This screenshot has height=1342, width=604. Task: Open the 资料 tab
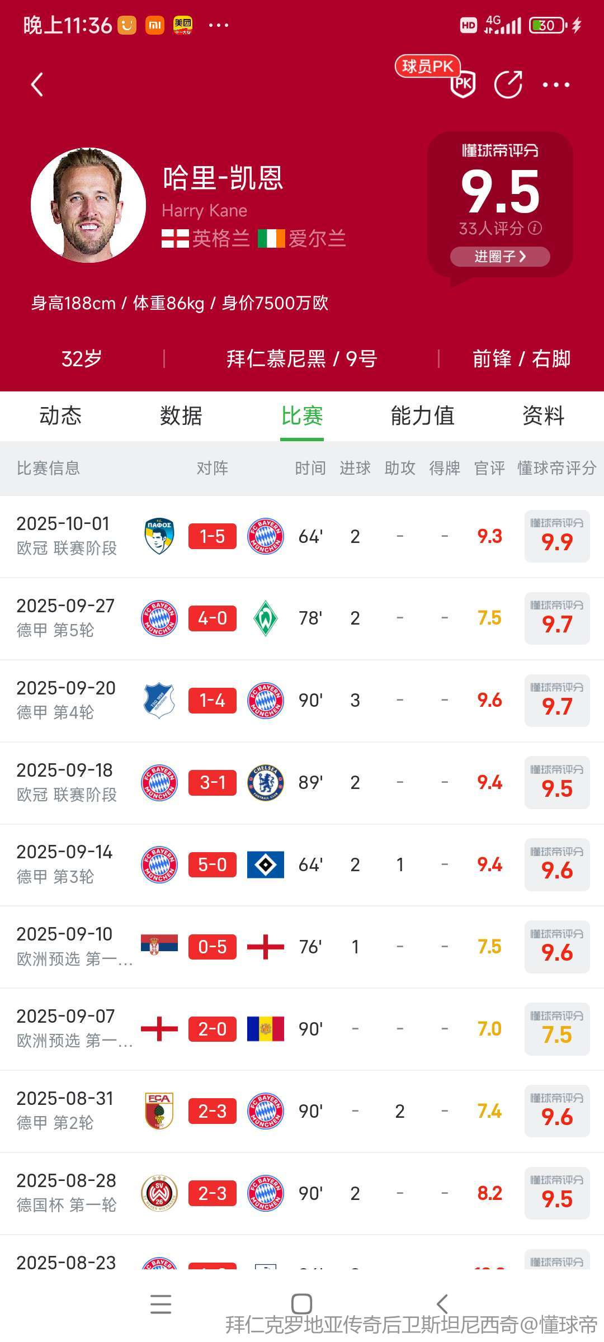(543, 416)
